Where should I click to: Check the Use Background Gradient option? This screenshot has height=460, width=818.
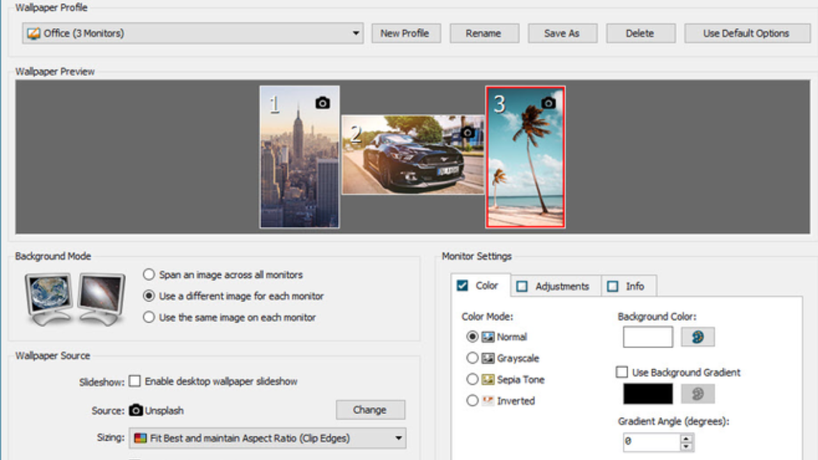pyautogui.click(x=622, y=372)
